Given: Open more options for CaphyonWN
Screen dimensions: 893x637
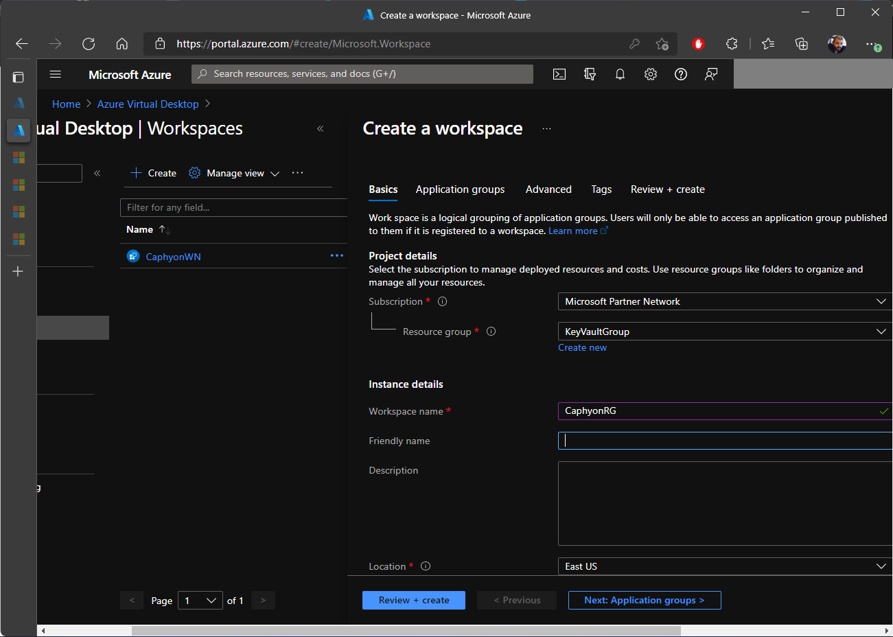Looking at the screenshot, I should click(x=337, y=255).
